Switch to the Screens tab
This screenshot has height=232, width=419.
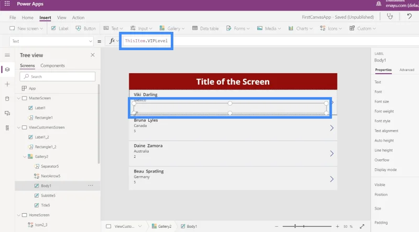click(27, 66)
